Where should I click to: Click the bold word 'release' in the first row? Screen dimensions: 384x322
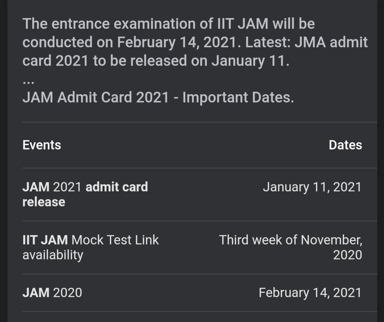[x=44, y=202]
